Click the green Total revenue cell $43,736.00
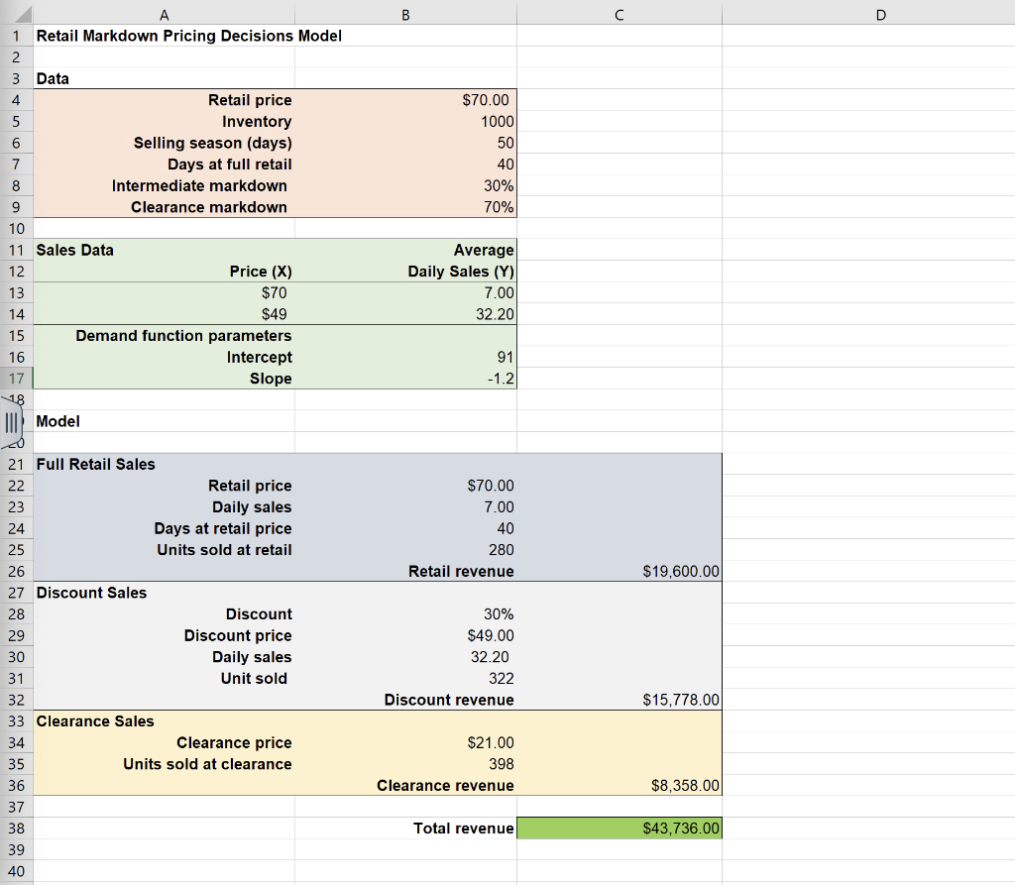The width and height of the screenshot is (1015, 885). click(x=619, y=828)
